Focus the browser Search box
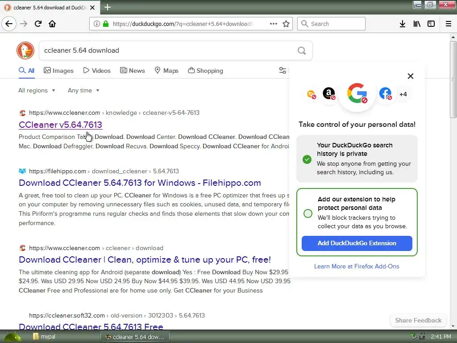 331,24
